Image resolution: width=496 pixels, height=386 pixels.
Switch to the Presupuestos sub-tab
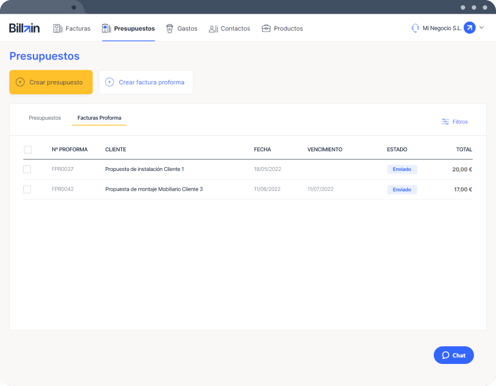tap(45, 117)
